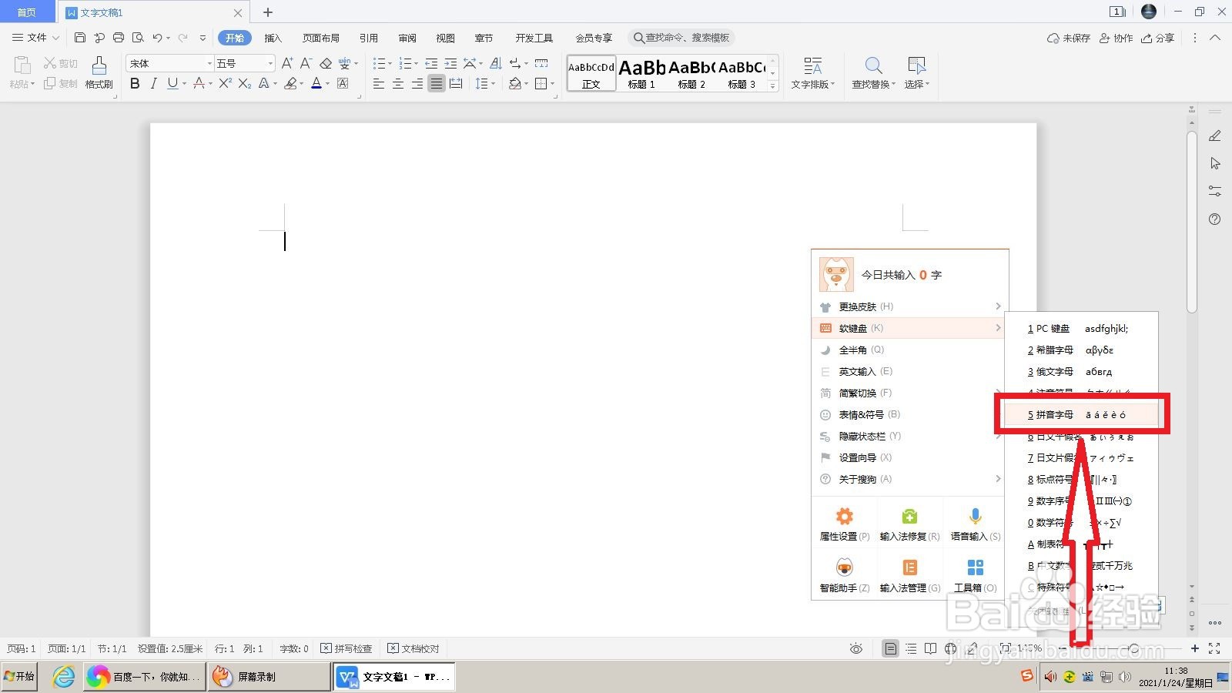
Task: Switch to the 引用 ribbon tab
Action: click(369, 38)
